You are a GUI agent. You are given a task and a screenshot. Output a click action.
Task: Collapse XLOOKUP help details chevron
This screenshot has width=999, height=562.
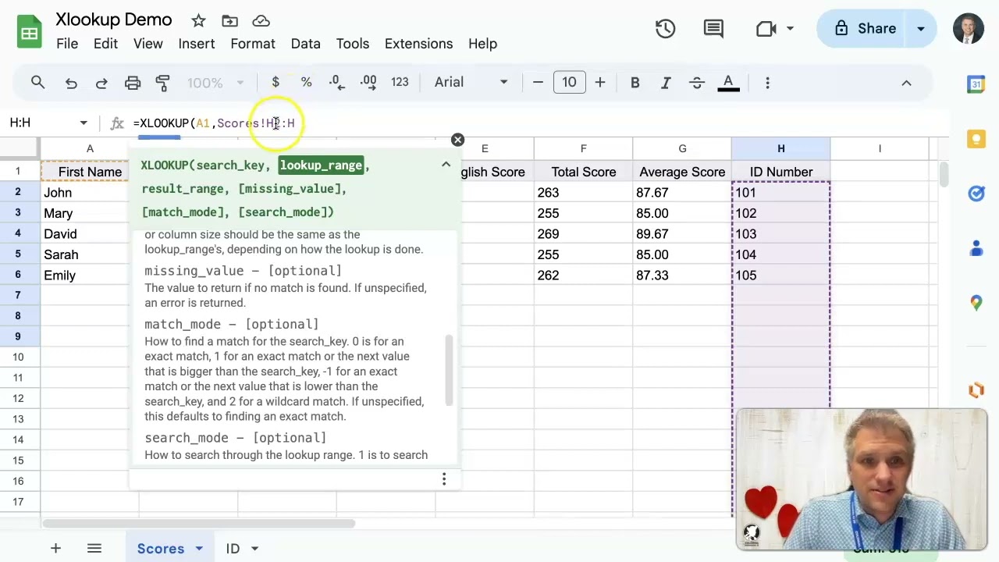click(x=446, y=165)
